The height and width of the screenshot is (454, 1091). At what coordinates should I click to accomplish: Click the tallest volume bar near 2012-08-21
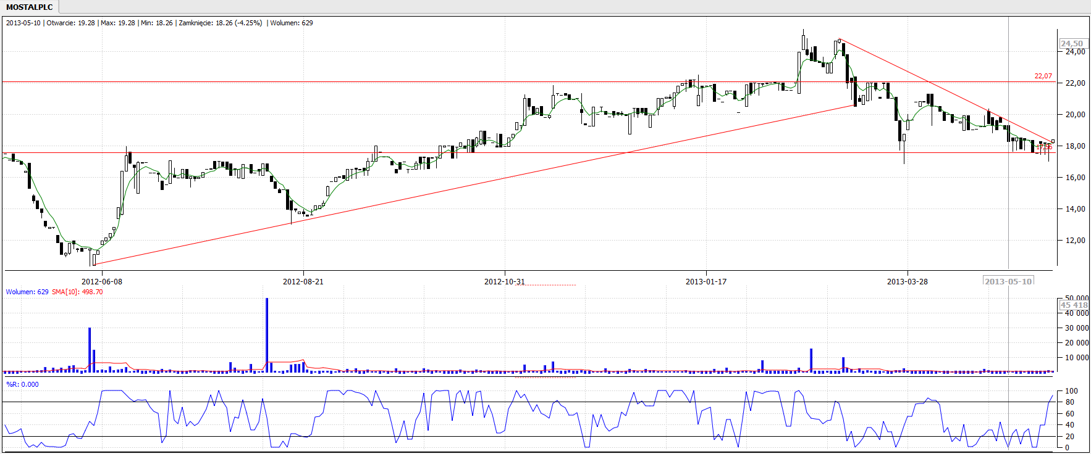tap(267, 335)
